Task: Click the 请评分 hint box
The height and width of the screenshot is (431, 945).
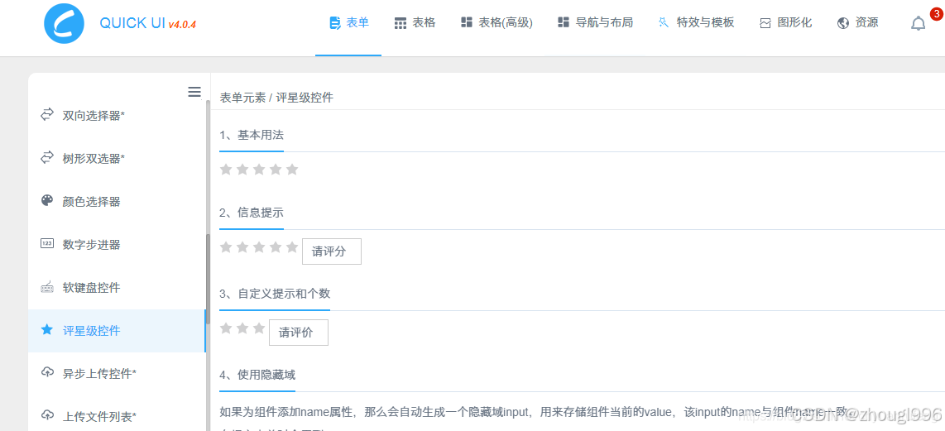Action: coord(332,251)
